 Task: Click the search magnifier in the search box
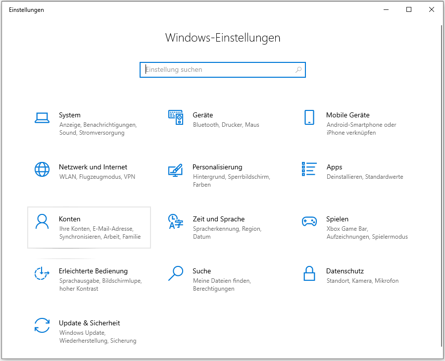(298, 70)
